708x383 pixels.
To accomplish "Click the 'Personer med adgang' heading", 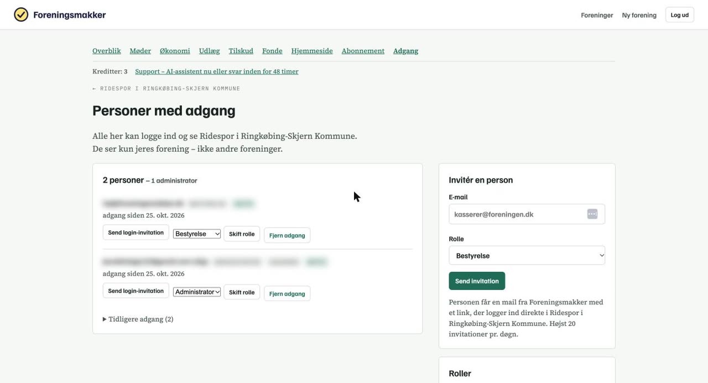I will [164, 111].
